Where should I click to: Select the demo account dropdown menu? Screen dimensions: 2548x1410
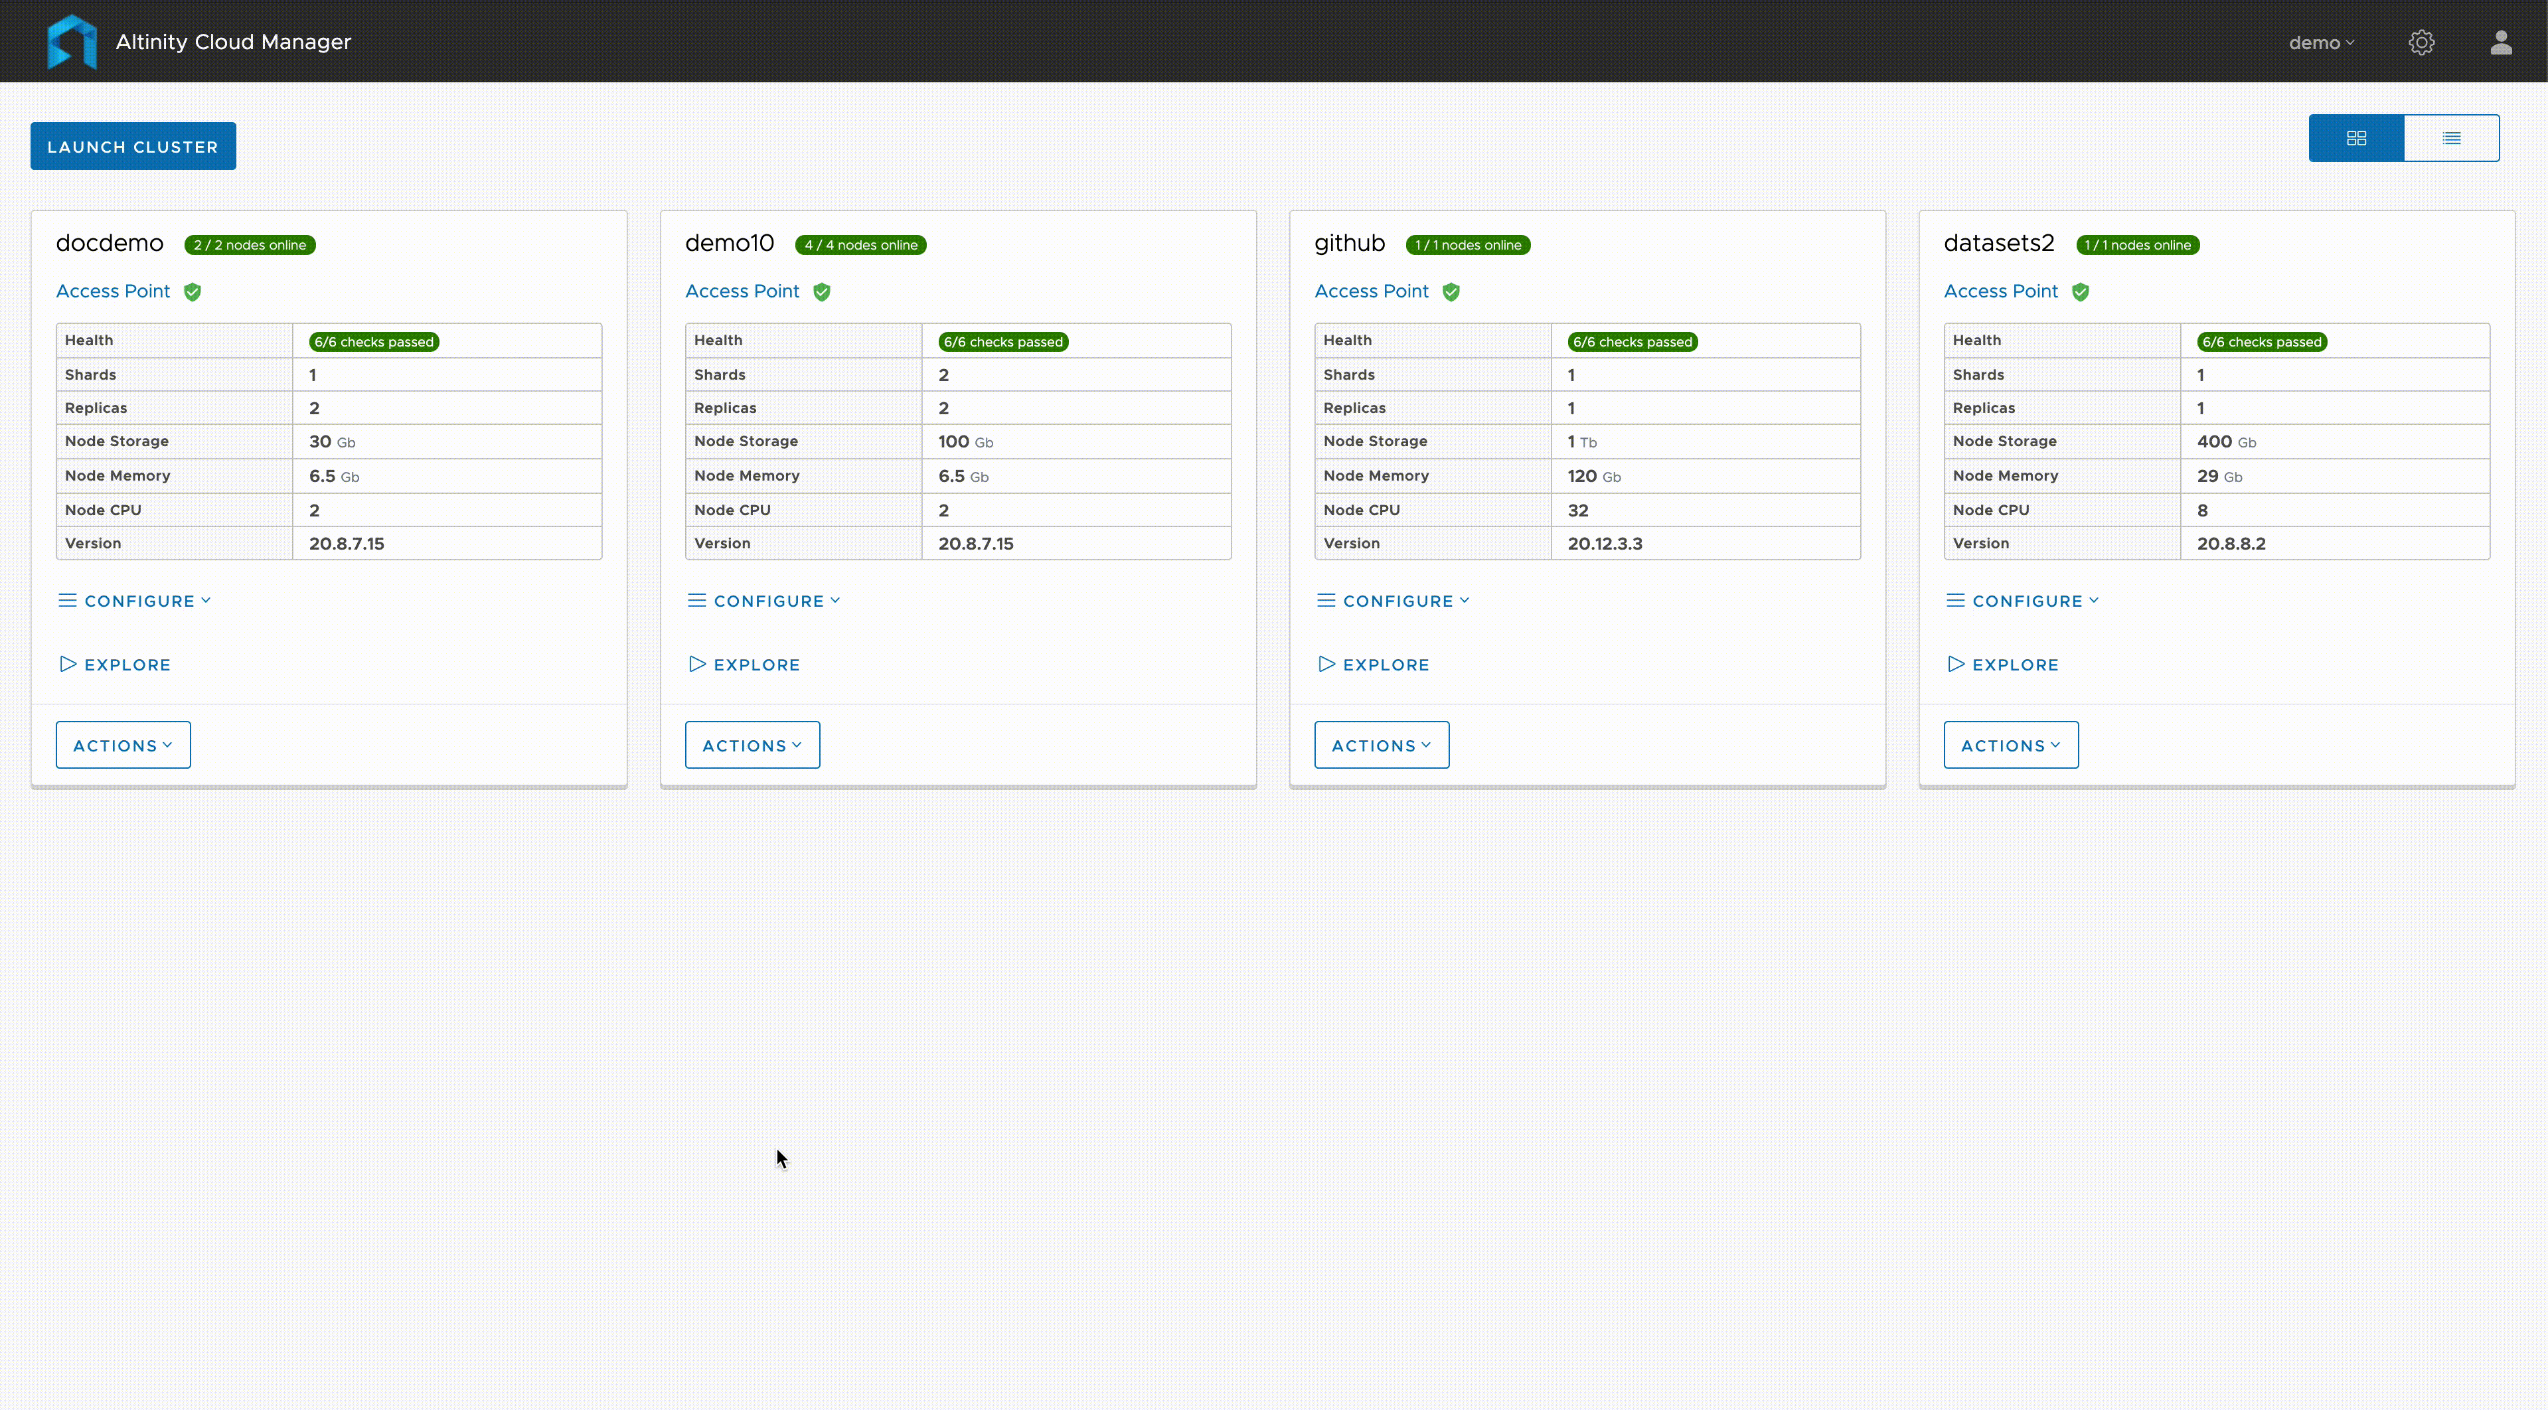(x=2317, y=42)
